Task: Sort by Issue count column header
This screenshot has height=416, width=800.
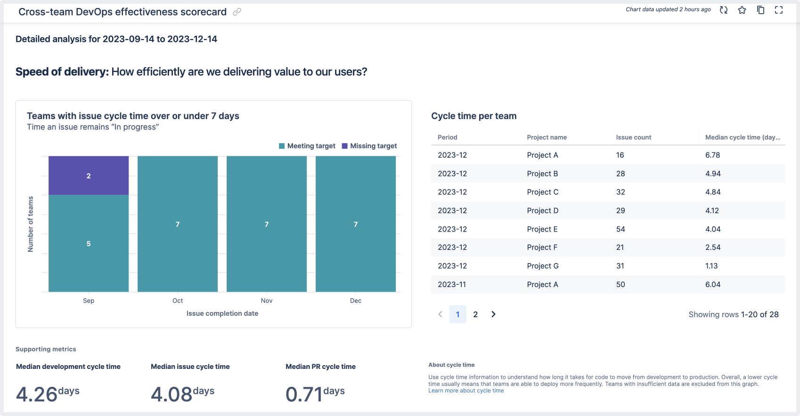Action: (x=634, y=137)
